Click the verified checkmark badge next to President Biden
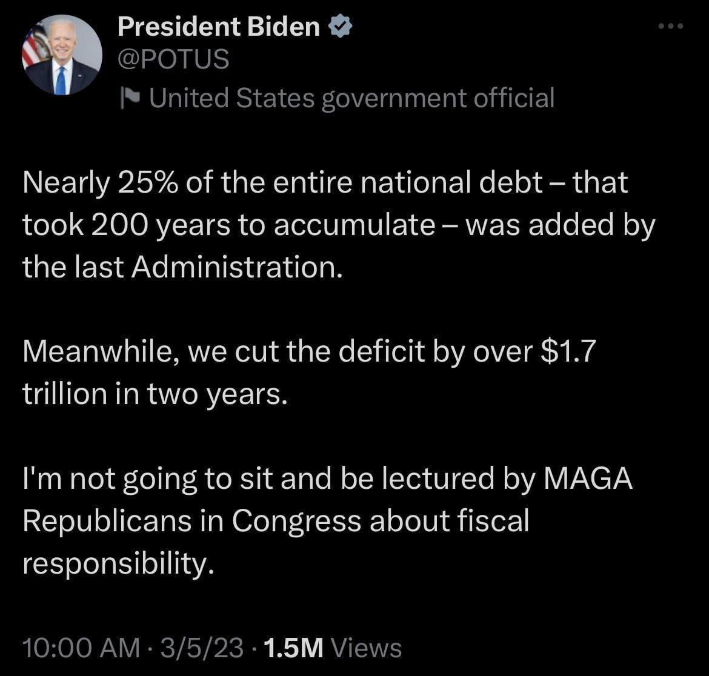The width and height of the screenshot is (709, 676). (341, 25)
